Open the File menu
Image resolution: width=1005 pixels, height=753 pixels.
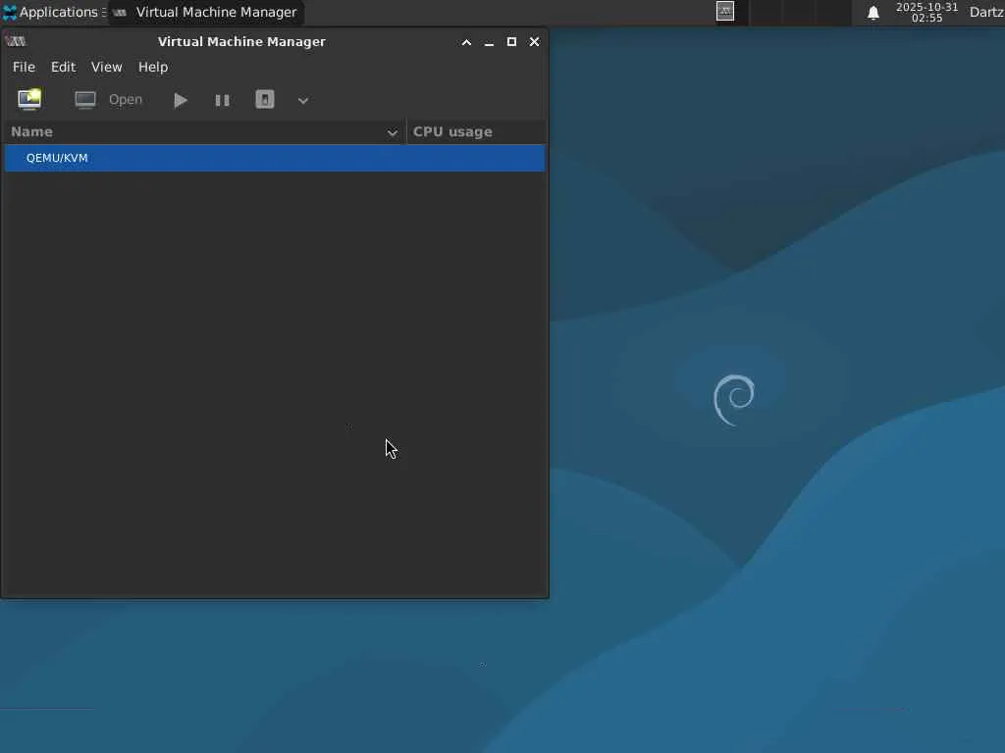point(24,67)
